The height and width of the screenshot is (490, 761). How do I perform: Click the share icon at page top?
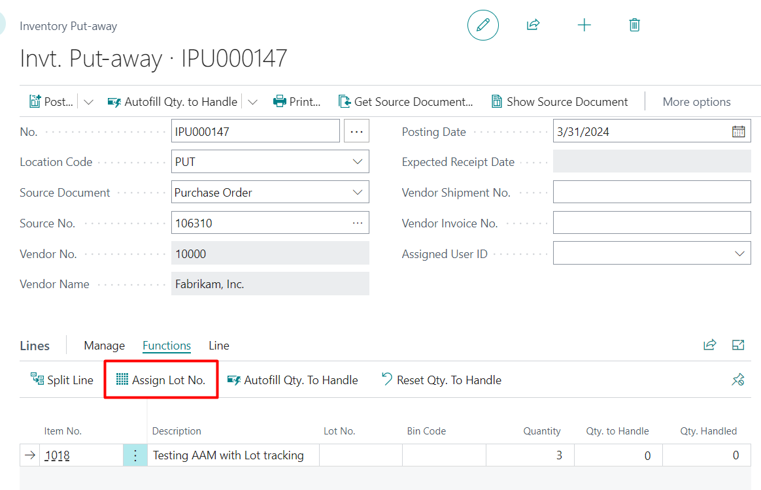[533, 25]
